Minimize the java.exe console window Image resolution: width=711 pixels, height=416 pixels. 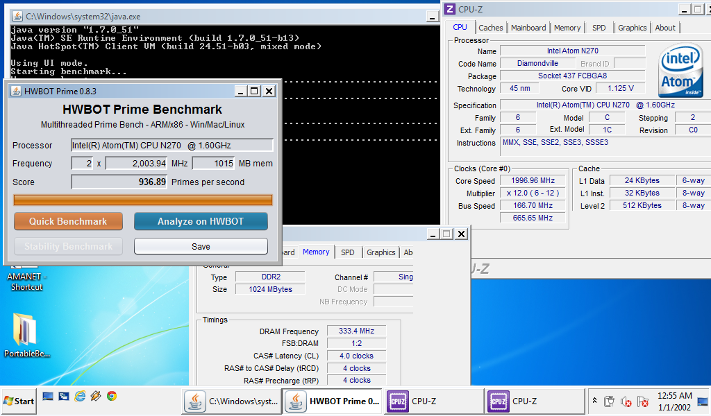[433, 17]
